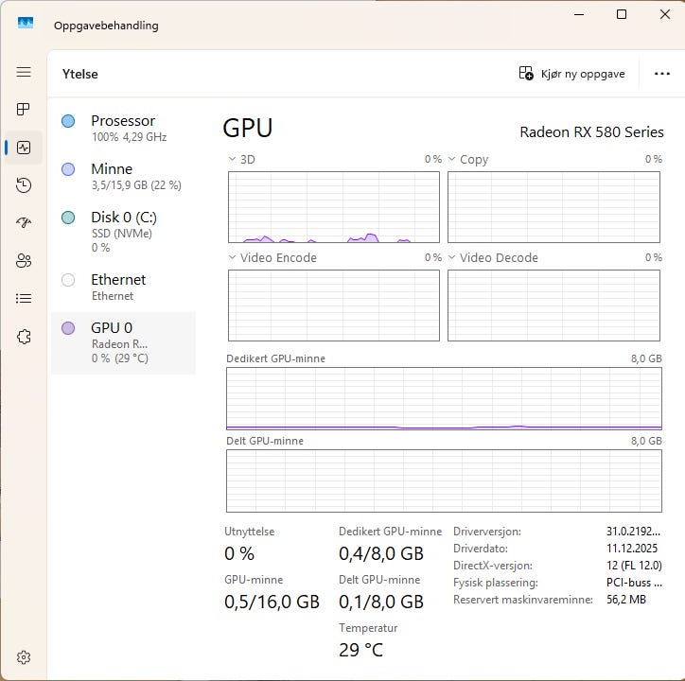The width and height of the screenshot is (685, 681).
Task: Click the Dedikert GPU-minne usage graph
Action: click(444, 399)
